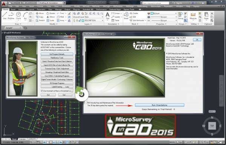Click Import ASCII file or Data Collector File
This screenshot has height=145, width=226.
click(57, 65)
